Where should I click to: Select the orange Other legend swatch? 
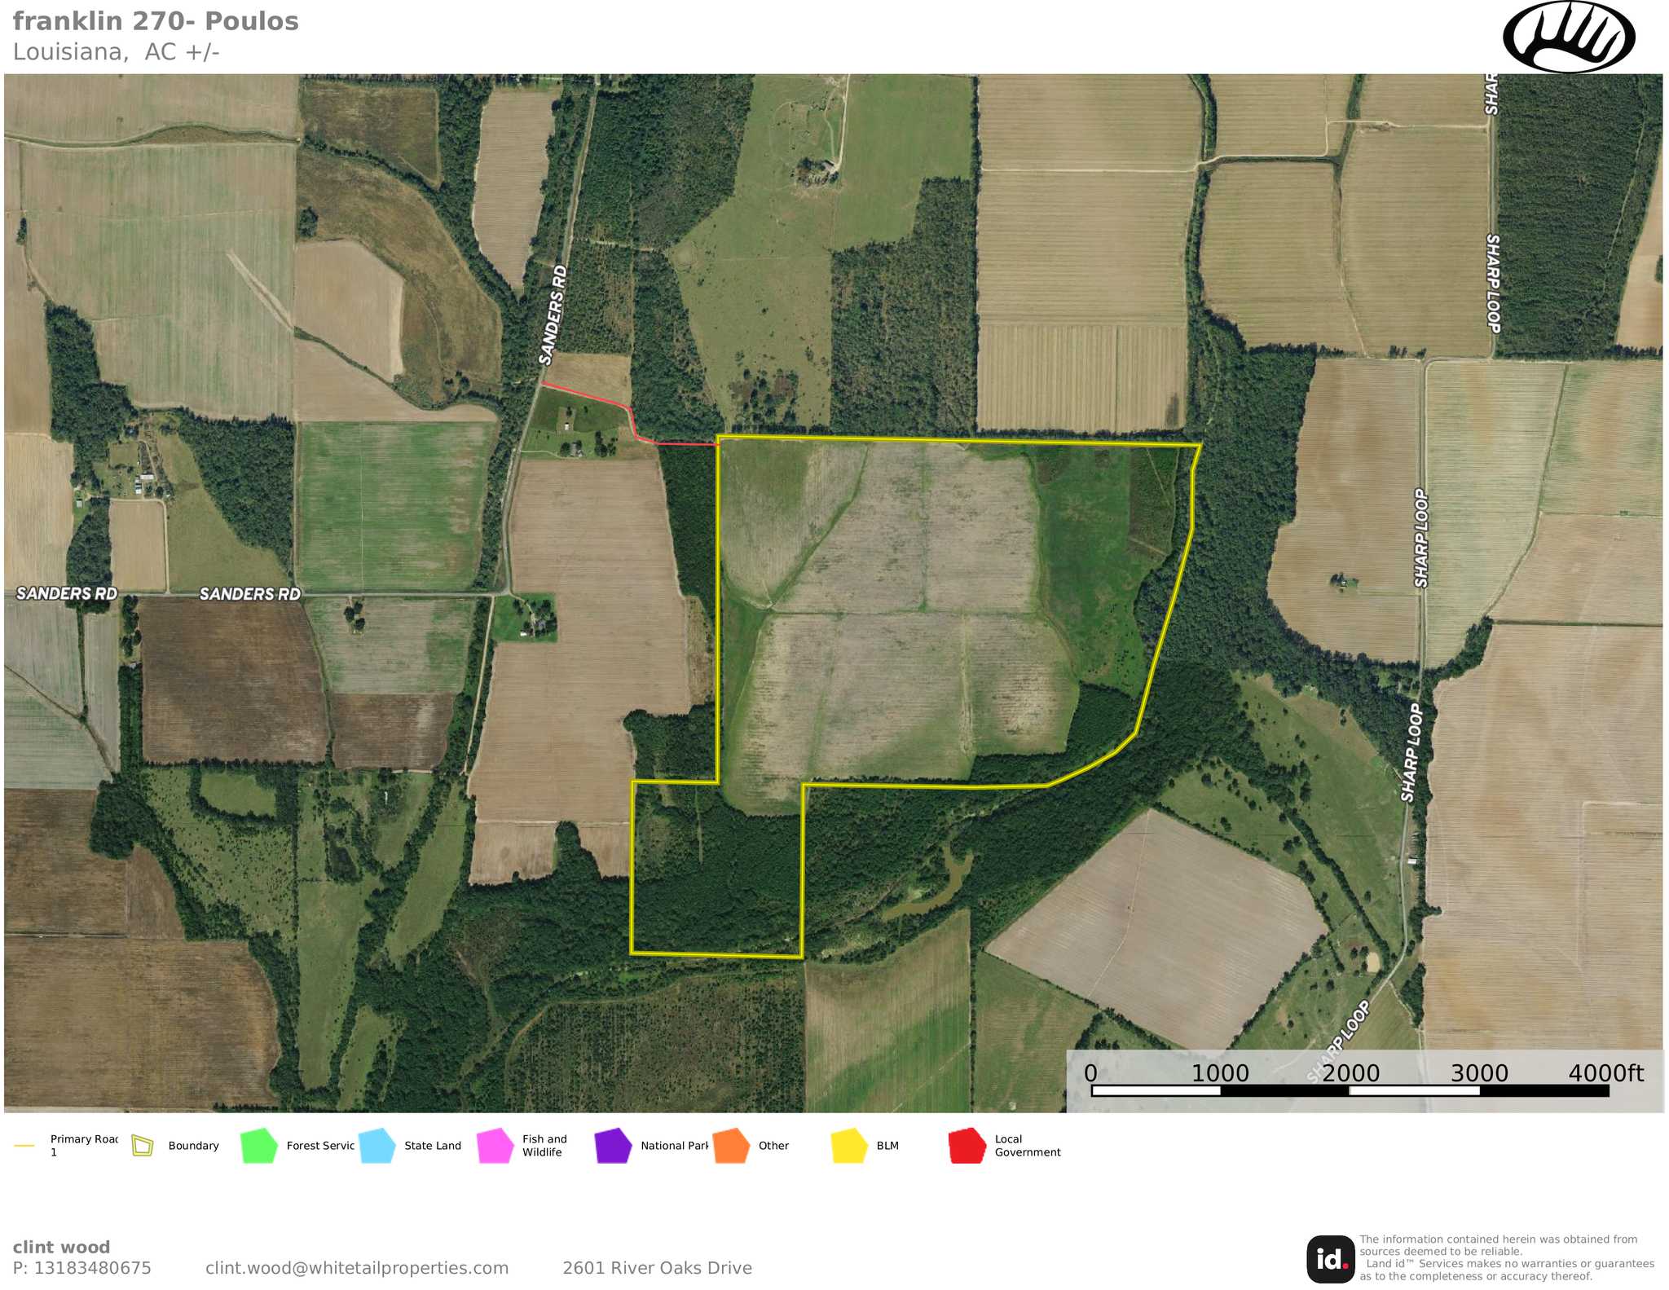click(x=731, y=1146)
